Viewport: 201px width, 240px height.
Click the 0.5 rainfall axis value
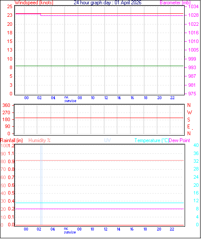click(11, 193)
